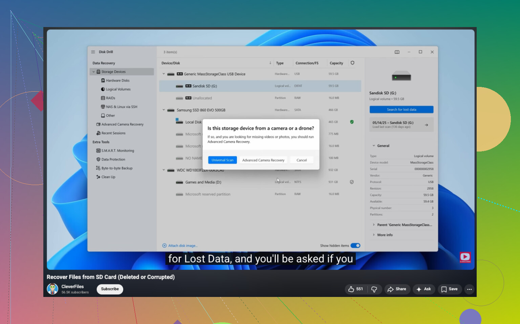Cancel the camera or drone dialog

(302, 160)
